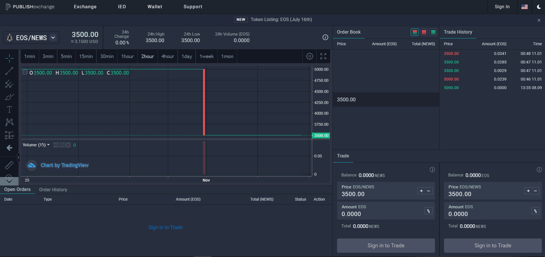This screenshot has height=257, width=545.
Task: Select the 5min timeframe
Action: tap(66, 56)
